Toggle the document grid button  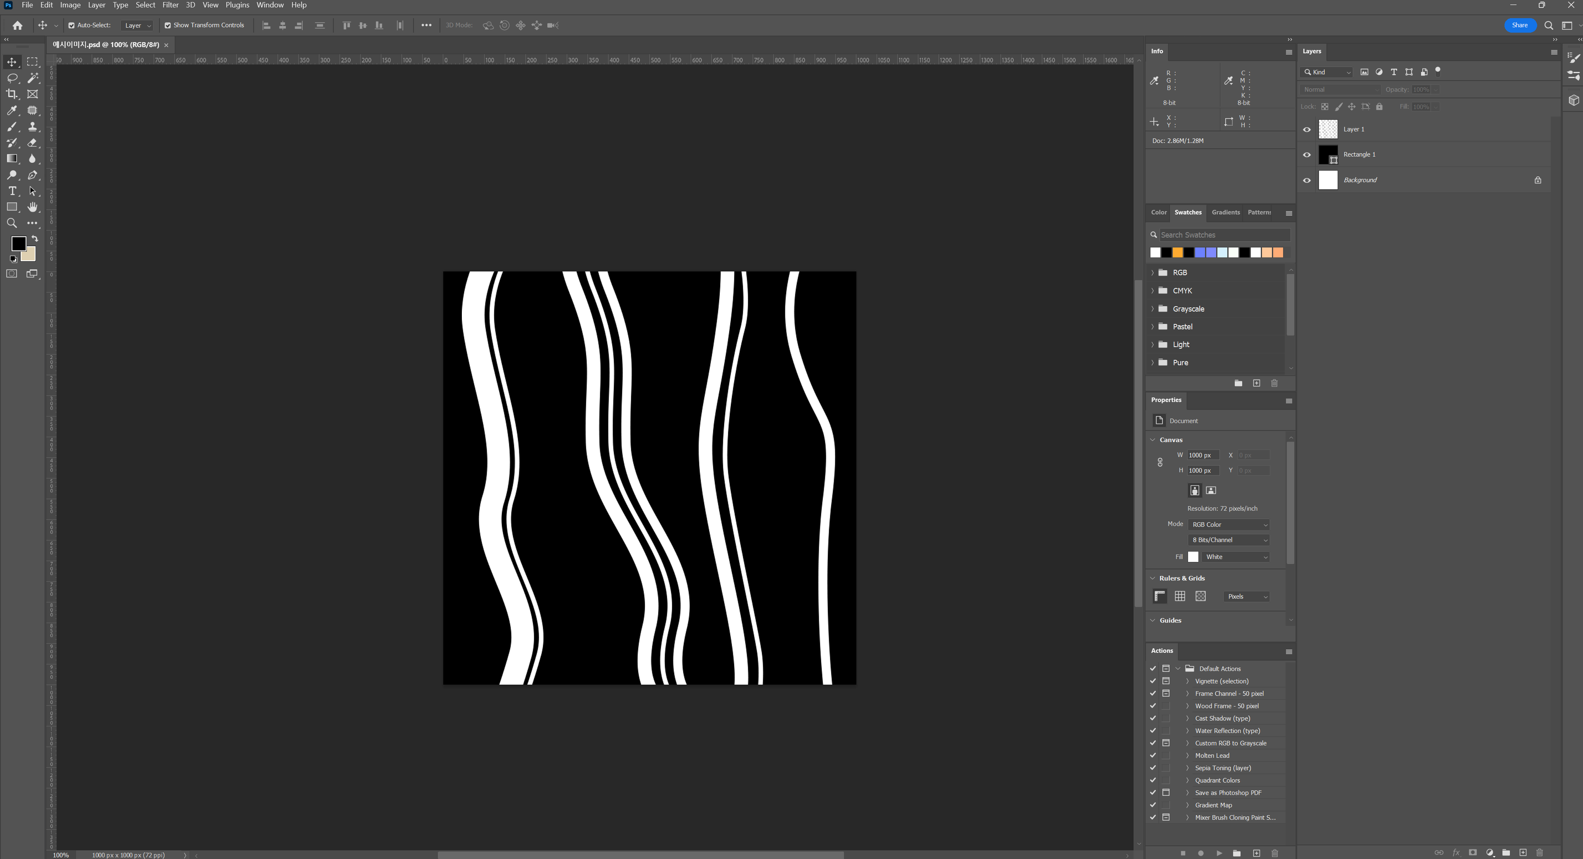1180,596
